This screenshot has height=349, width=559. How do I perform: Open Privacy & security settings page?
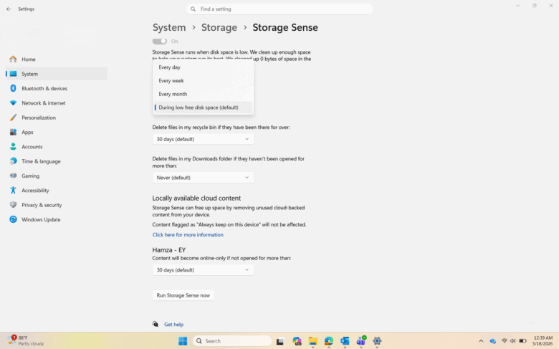tap(57, 205)
